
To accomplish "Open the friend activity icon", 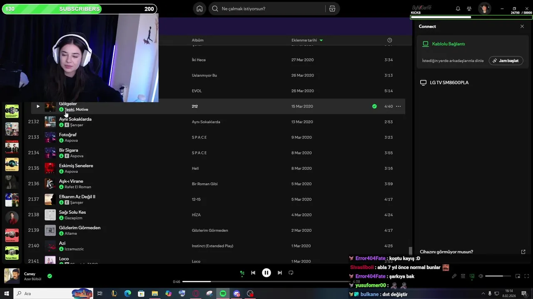I will point(469,9).
